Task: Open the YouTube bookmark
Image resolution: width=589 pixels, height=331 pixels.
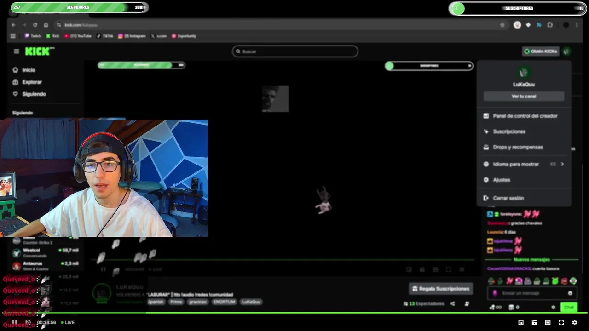Action: pos(78,36)
